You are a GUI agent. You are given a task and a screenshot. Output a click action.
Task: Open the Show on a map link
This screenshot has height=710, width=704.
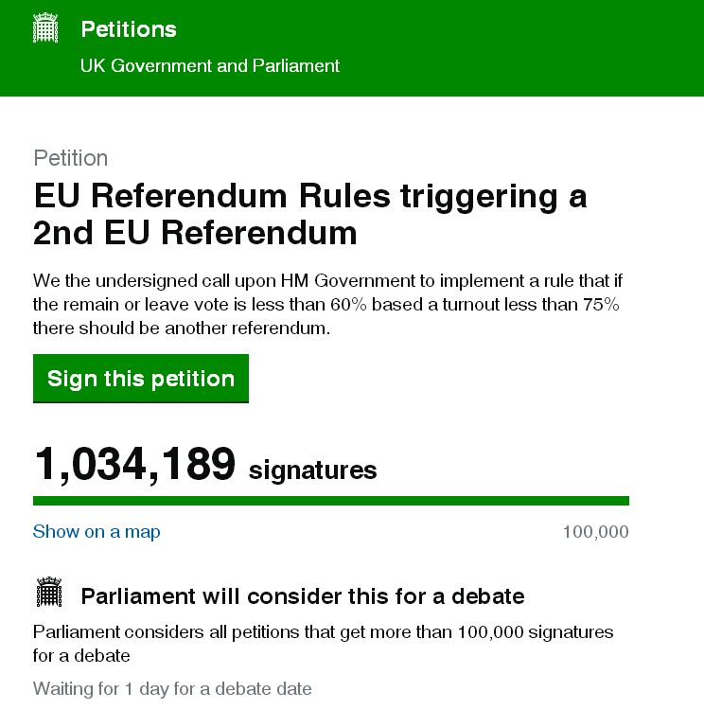[97, 532]
